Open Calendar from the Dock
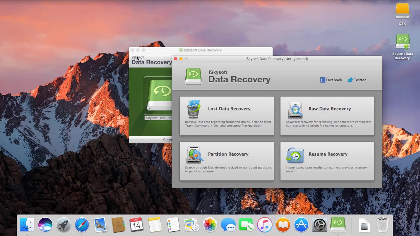Image resolution: width=420 pixels, height=236 pixels. (136, 225)
